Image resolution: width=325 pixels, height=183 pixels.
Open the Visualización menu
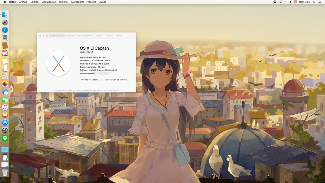click(x=49, y=2)
